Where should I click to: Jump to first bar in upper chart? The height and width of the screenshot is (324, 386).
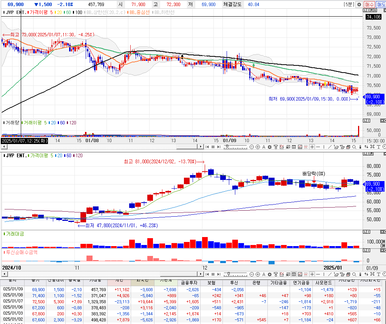click(207, 147)
